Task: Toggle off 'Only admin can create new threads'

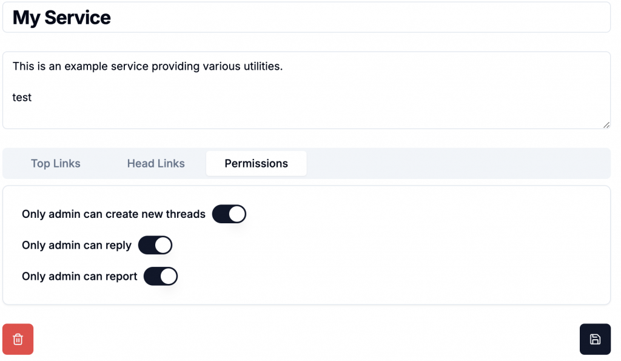Action: coord(229,214)
